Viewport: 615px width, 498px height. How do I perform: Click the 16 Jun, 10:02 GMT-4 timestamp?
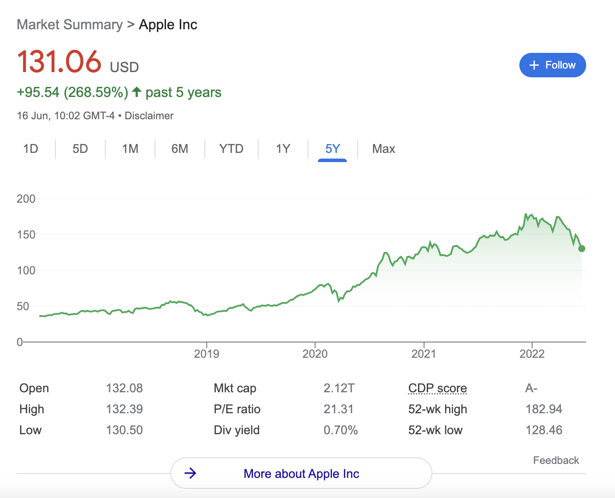[x=66, y=116]
